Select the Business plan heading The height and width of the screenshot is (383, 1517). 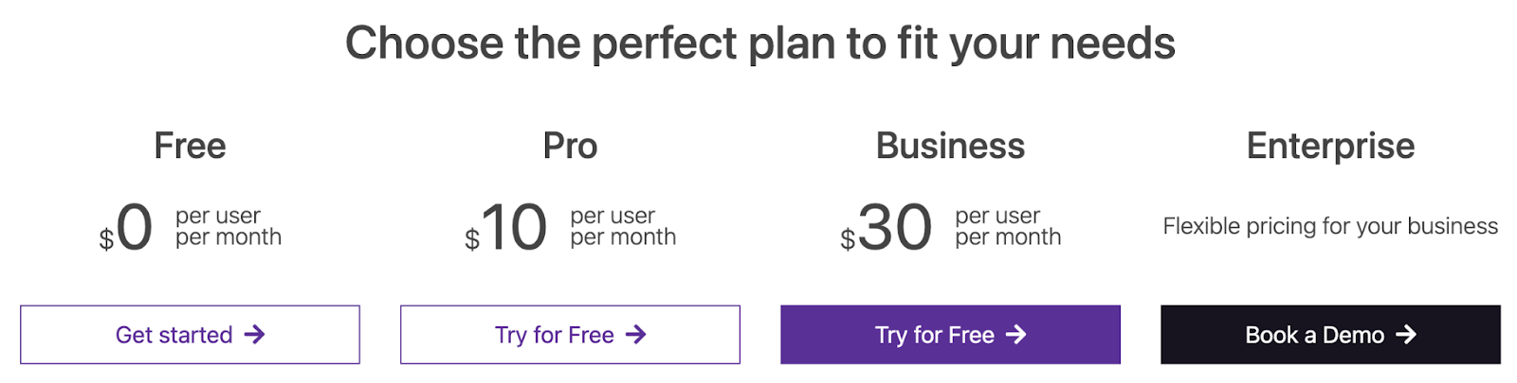point(950,146)
